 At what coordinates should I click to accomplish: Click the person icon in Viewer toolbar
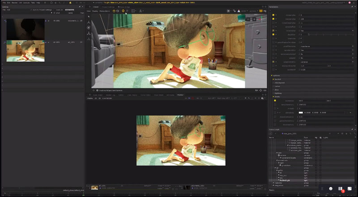pos(141,11)
